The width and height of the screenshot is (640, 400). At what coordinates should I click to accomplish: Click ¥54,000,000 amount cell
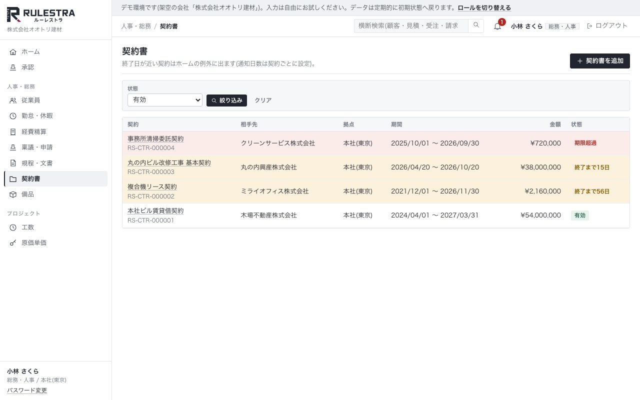point(540,215)
